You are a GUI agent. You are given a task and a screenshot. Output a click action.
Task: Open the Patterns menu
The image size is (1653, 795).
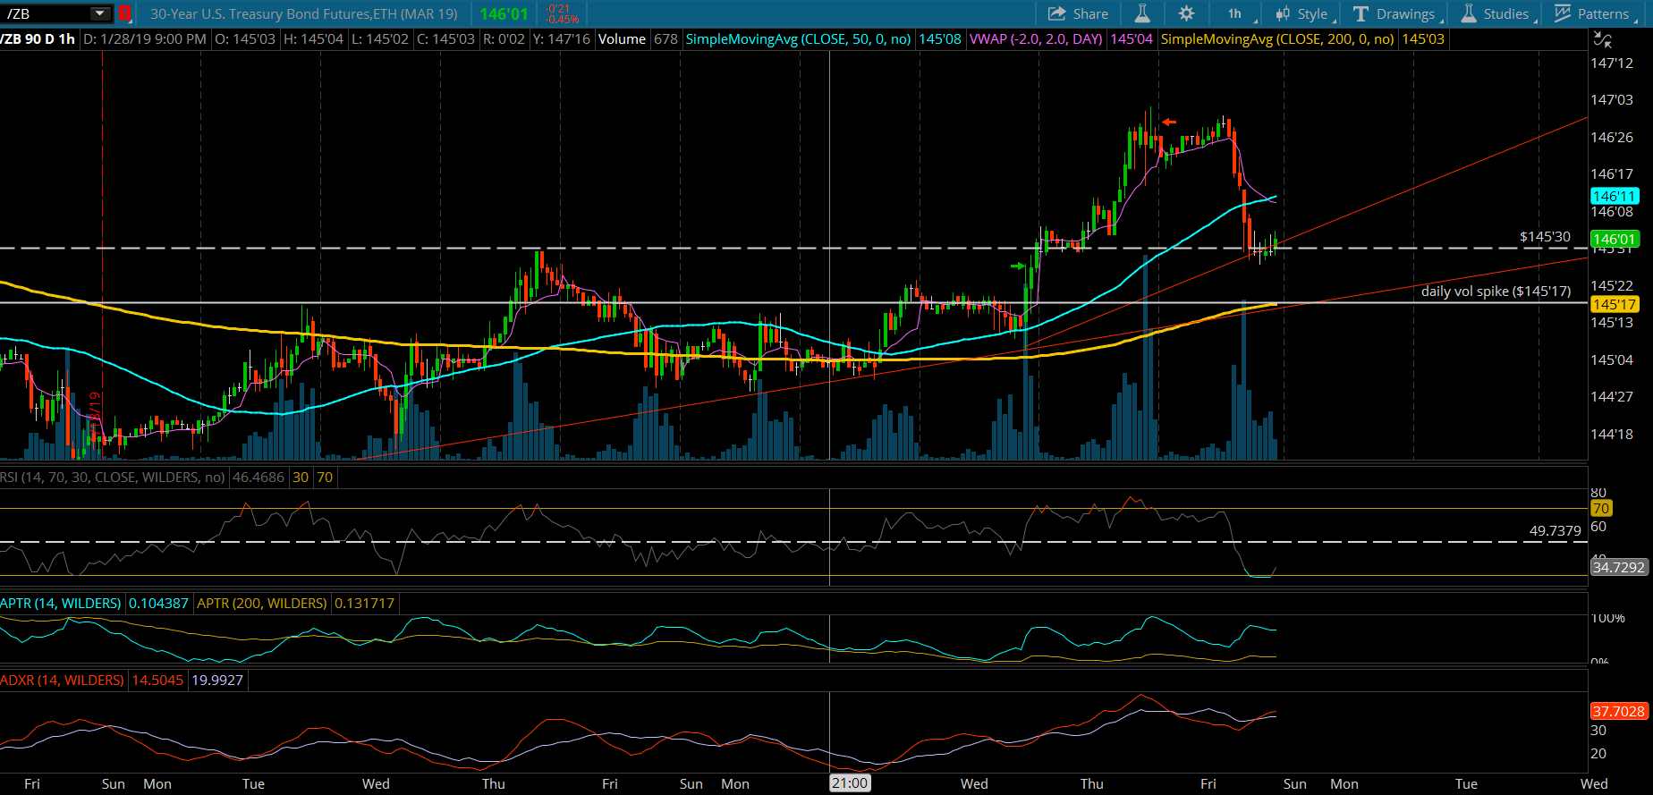tap(1596, 13)
